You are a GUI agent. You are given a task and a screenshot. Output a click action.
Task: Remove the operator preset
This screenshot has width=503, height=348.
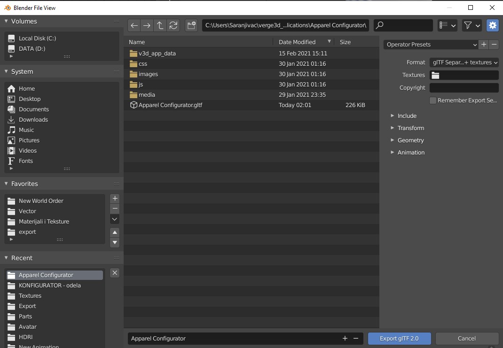[494, 45]
